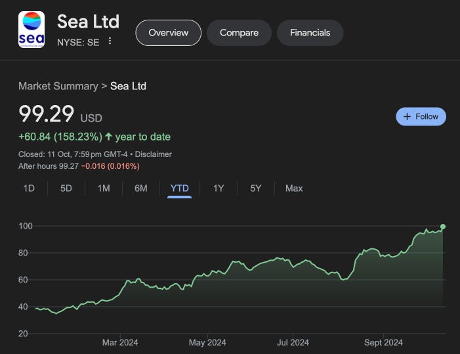460x354 pixels.
Task: Click the green year-to-date up arrow
Action: [x=109, y=137]
